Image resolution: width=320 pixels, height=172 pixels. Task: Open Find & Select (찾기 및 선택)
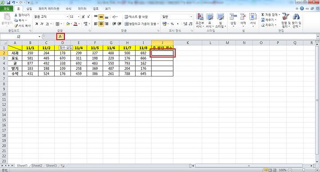(x=296, y=20)
